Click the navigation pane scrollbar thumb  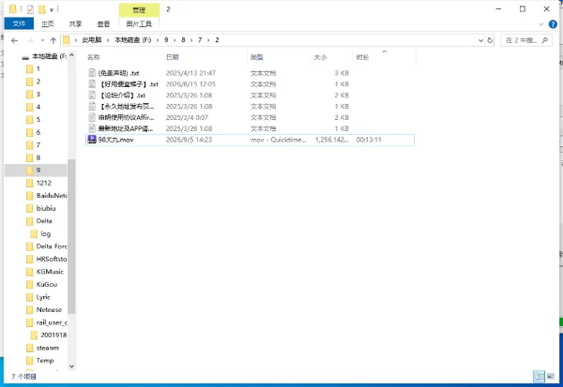pos(72,237)
